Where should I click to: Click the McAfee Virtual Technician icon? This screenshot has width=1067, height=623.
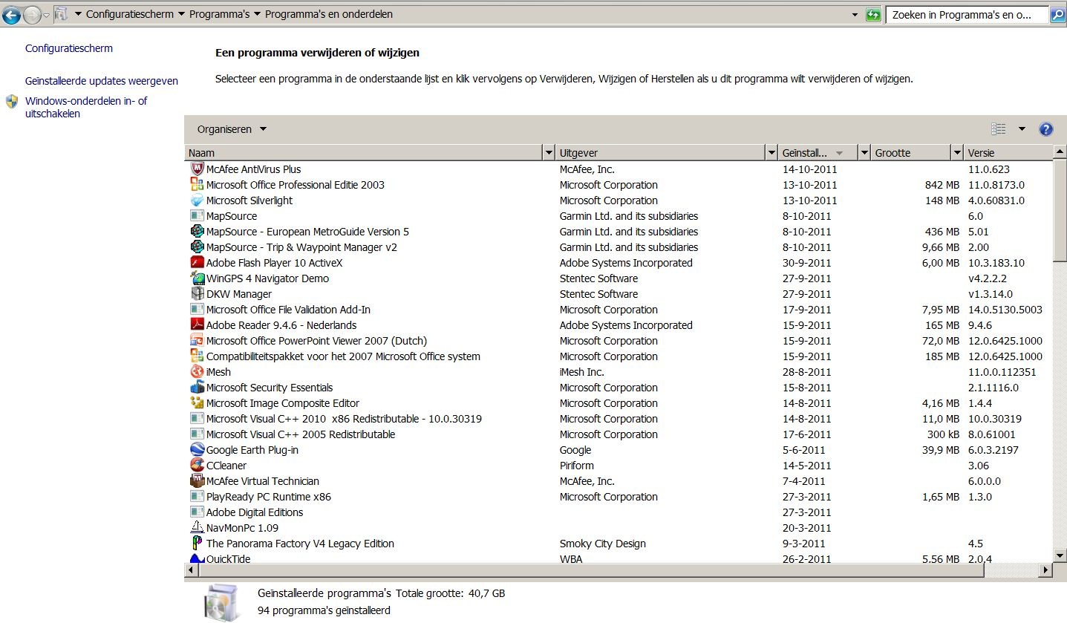tap(197, 481)
